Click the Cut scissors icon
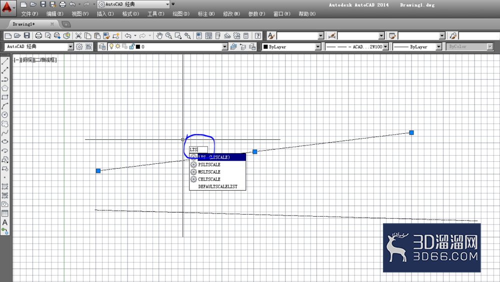Viewport: 500px width, 282px height. (x=78, y=35)
